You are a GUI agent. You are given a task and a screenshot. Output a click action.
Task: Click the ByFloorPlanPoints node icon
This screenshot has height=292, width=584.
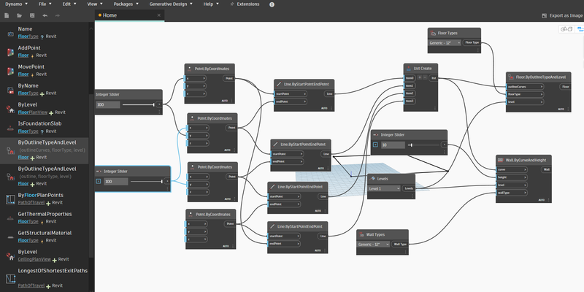click(10, 199)
